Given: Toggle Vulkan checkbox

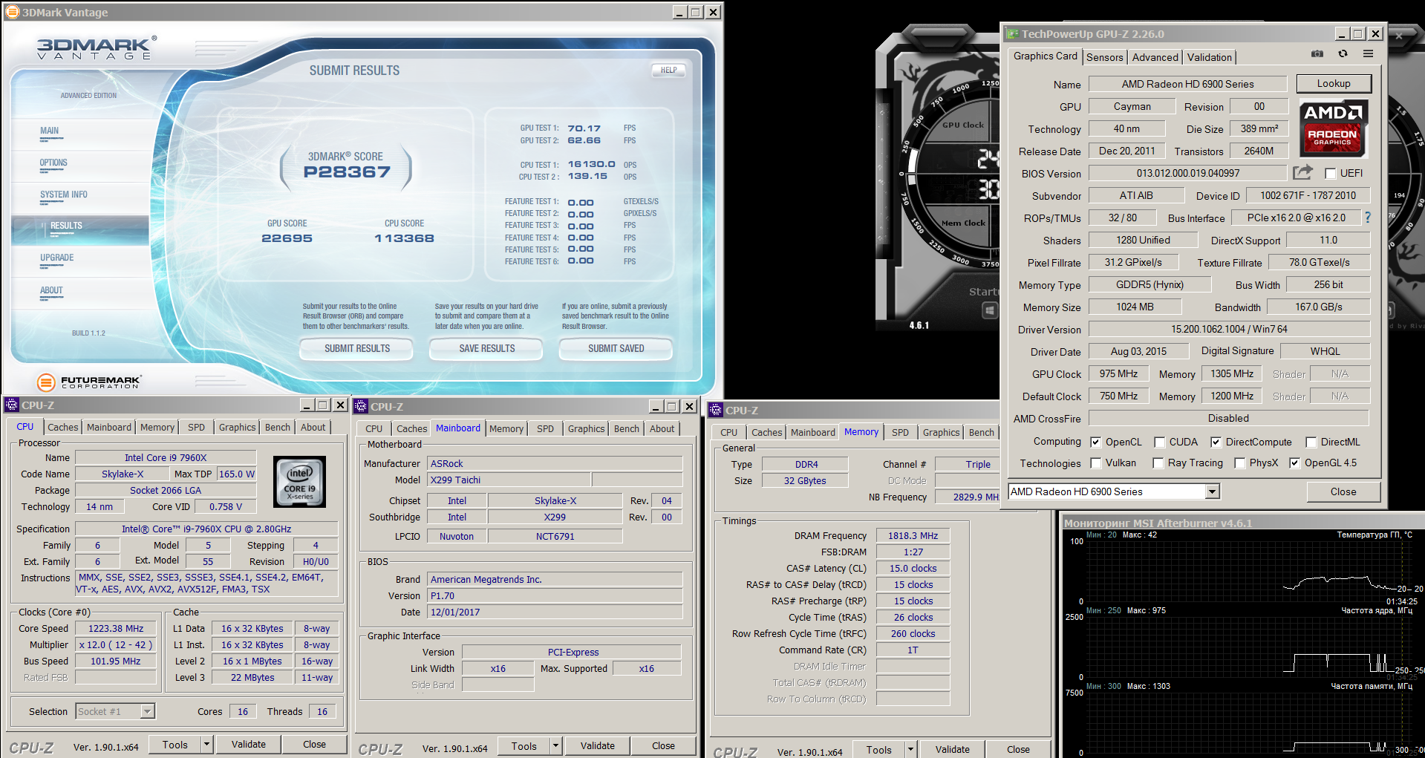Looking at the screenshot, I should (x=1095, y=463).
